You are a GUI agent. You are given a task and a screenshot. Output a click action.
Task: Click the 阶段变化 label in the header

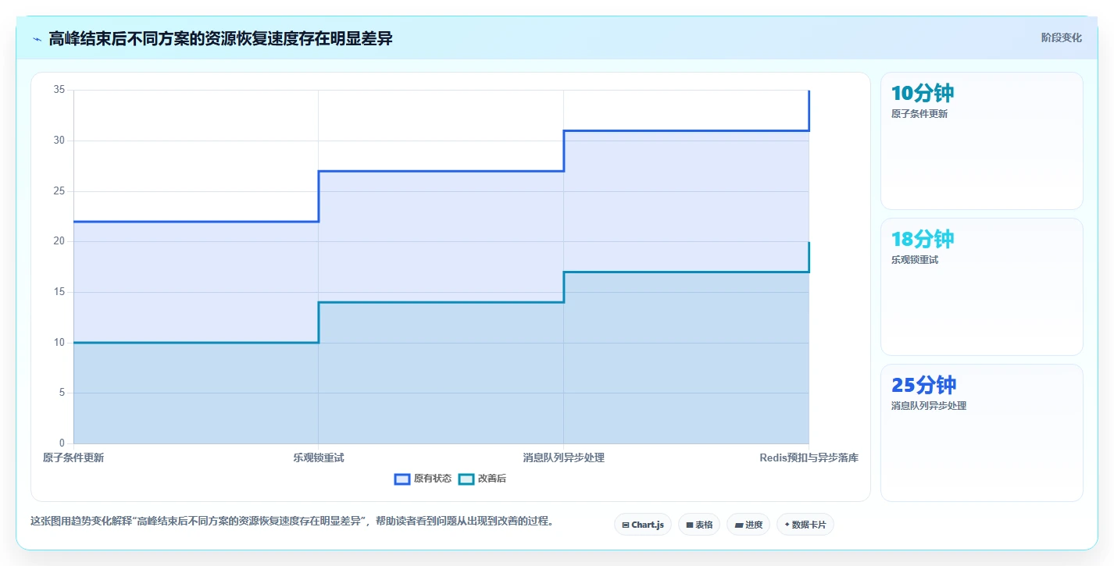point(1062,37)
